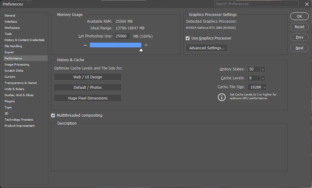Open the History States dropdown
The width and height of the screenshot is (312, 188).
[263, 69]
